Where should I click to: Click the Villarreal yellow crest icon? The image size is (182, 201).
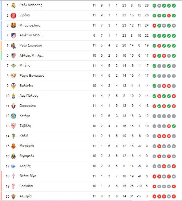tap(13, 156)
